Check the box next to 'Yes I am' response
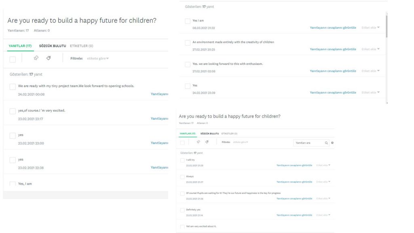Viewport: 414px width, 233px height. [x=188, y=21]
